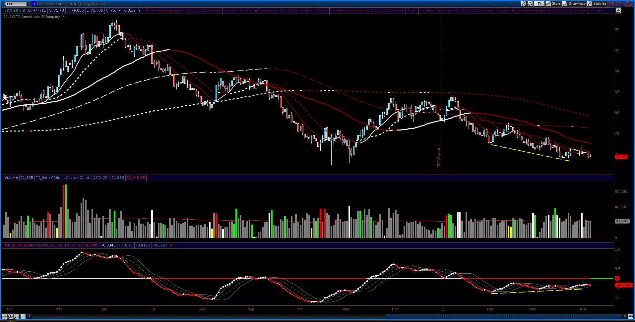Viewport: 635px width, 322px height.
Task: Click the 20-period moving average label
Action: tap(457, 10)
